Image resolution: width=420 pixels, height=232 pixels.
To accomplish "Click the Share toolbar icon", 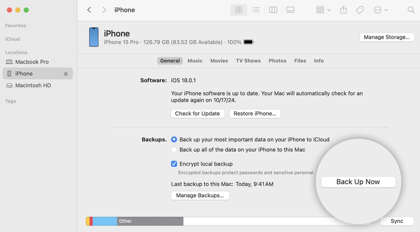I will click(343, 10).
